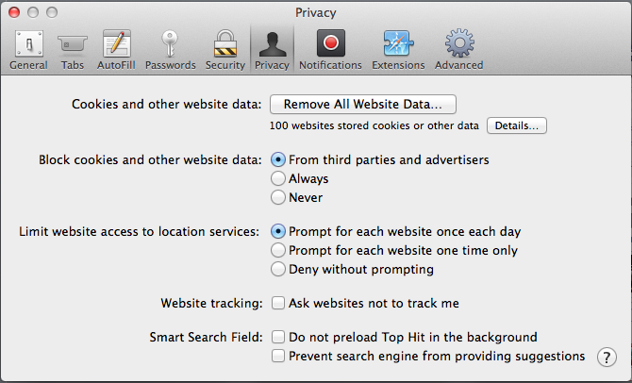Image resolution: width=632 pixels, height=383 pixels.
Task: Open the Advanced gear settings
Action: coord(458,49)
